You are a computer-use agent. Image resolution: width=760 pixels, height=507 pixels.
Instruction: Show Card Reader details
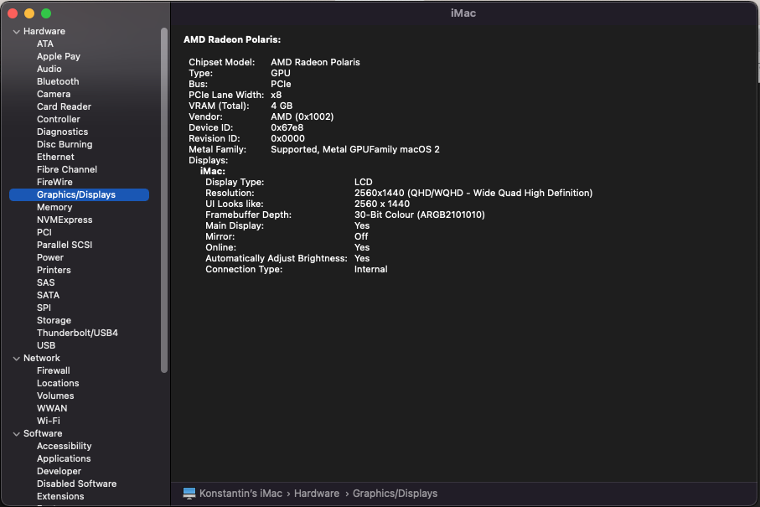tap(64, 106)
